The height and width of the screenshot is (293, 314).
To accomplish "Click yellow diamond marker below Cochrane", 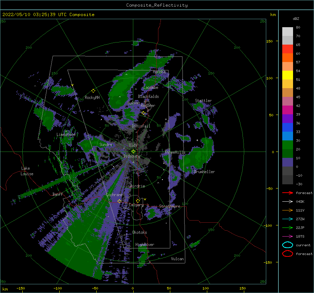I will click(x=119, y=201).
